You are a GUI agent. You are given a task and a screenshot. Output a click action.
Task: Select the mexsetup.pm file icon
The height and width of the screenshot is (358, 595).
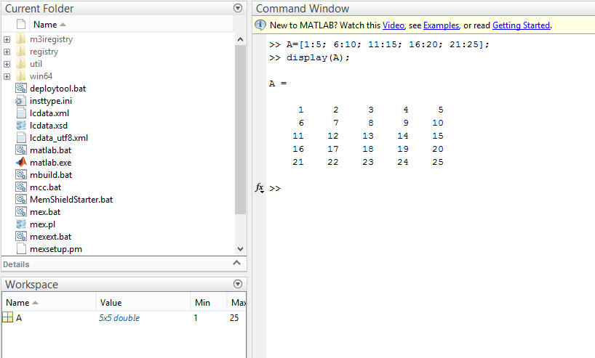tap(21, 249)
